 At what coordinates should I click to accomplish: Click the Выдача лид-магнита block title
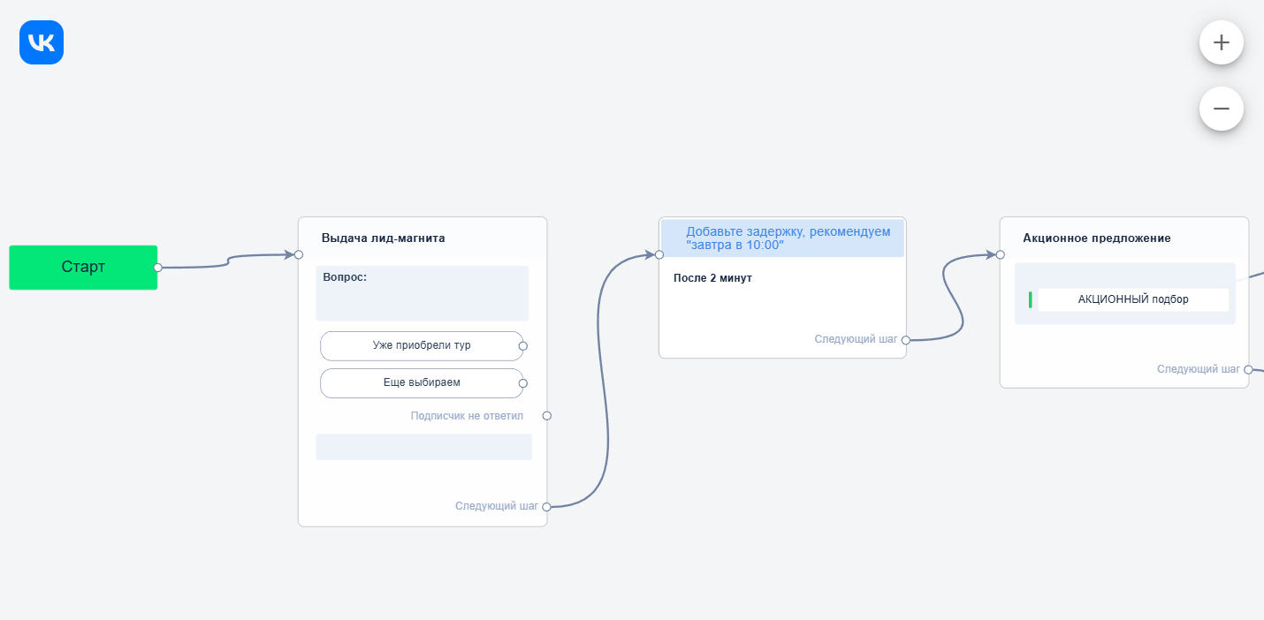383,238
